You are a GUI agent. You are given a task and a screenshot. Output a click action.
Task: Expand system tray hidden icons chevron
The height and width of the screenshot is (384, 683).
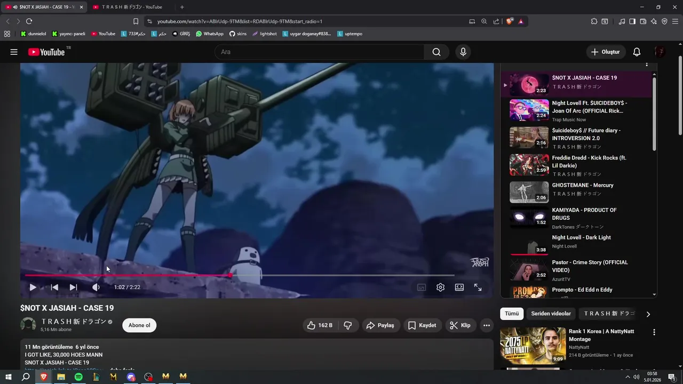click(627, 377)
